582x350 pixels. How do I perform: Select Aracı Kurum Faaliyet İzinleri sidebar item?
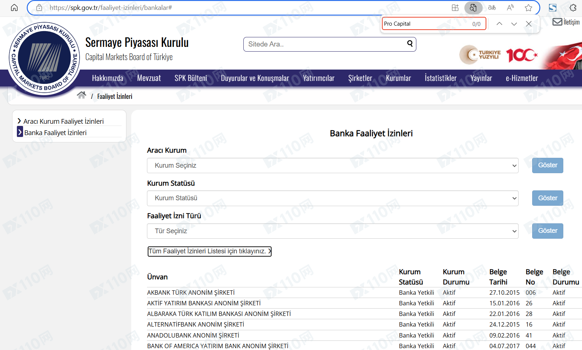click(63, 121)
